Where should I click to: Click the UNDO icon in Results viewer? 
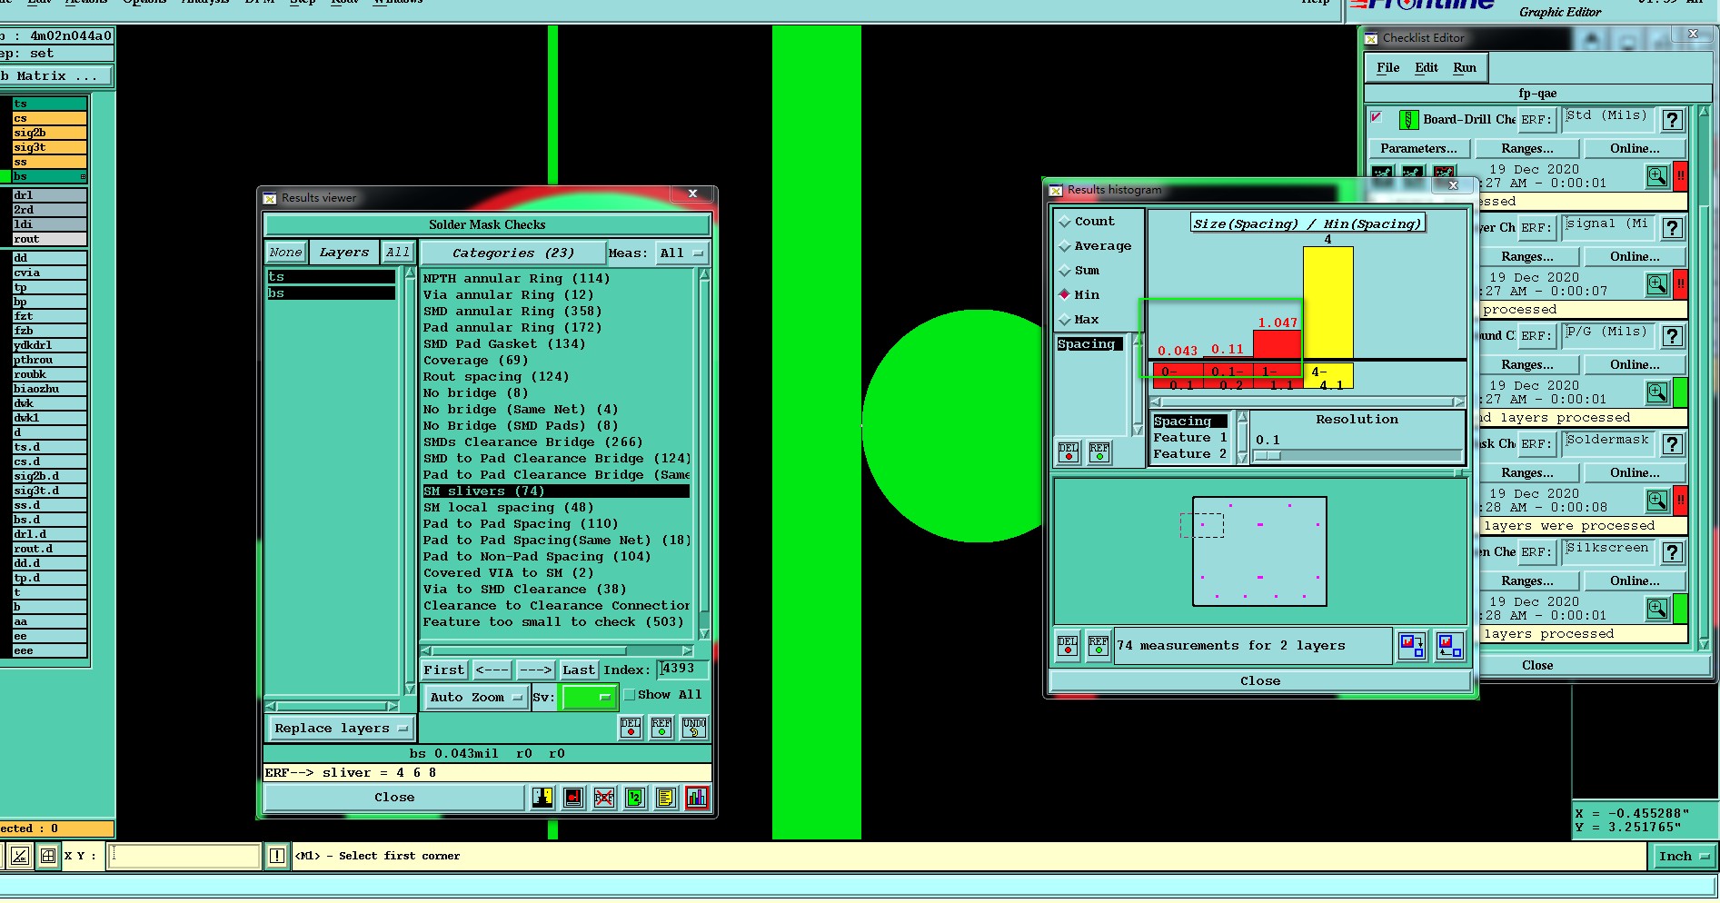[x=694, y=727]
